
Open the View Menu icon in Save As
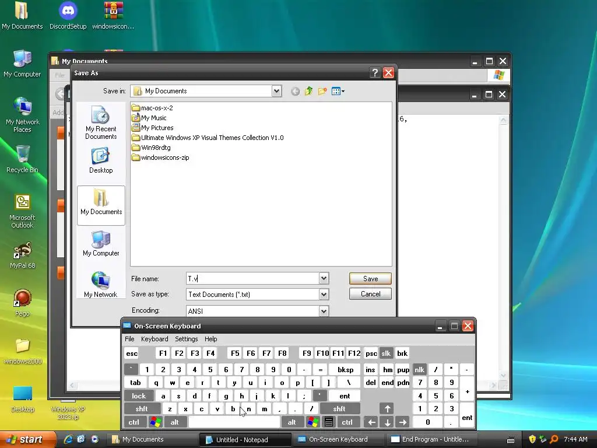[x=338, y=91]
